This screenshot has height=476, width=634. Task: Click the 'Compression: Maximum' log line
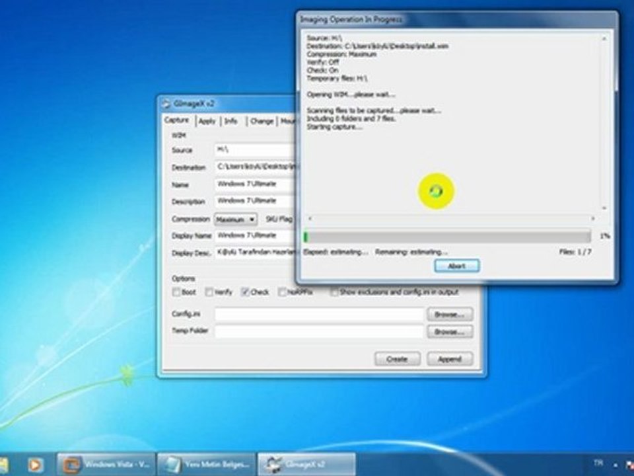341,54
